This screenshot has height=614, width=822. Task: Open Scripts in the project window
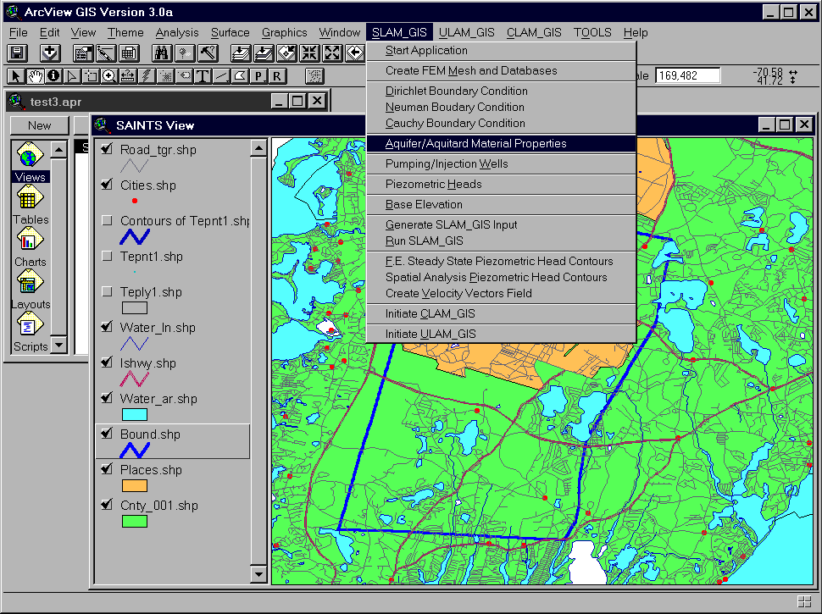tap(30, 333)
